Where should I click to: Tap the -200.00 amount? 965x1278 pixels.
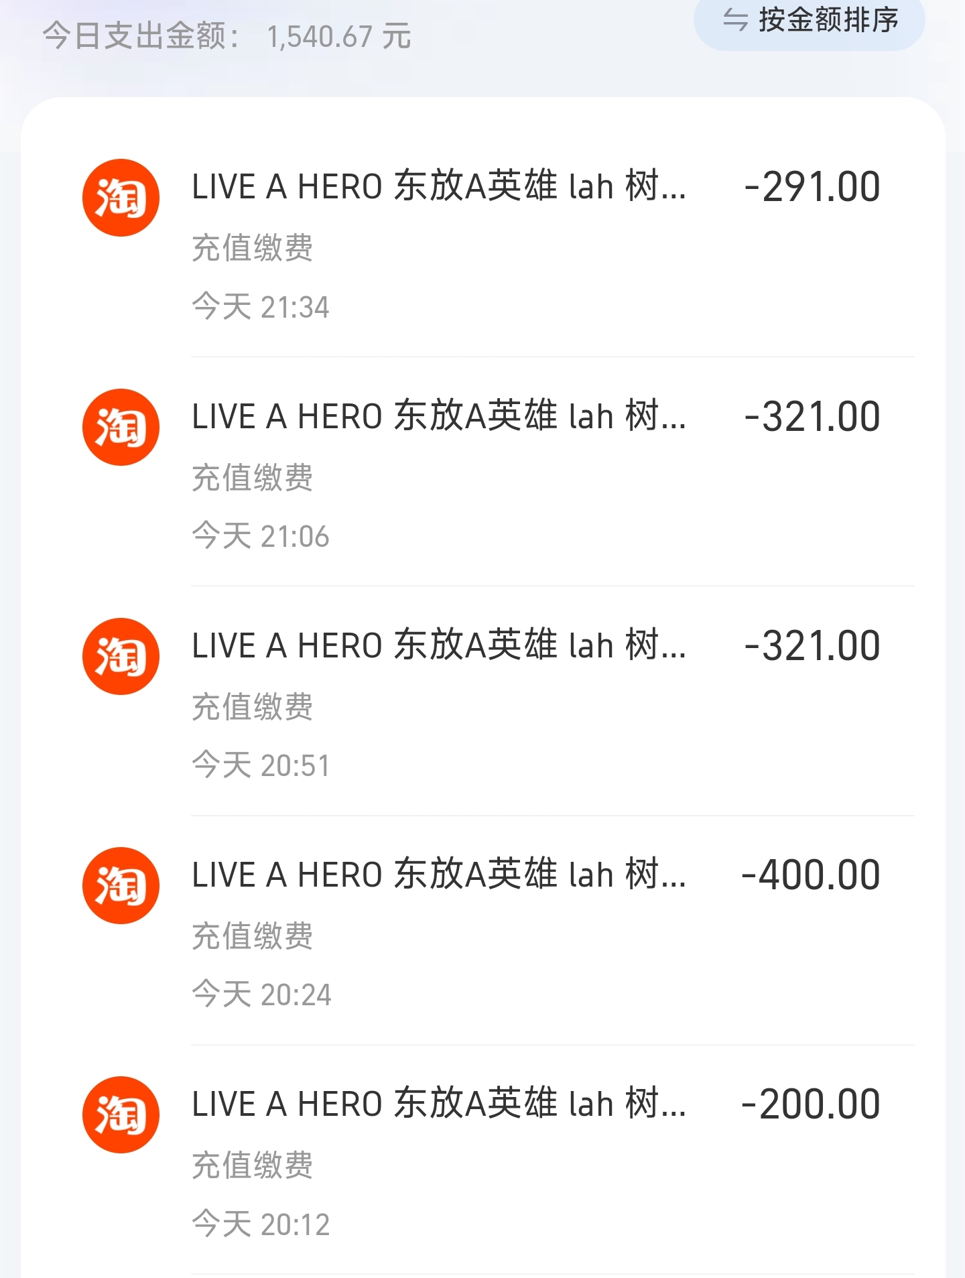(810, 1104)
